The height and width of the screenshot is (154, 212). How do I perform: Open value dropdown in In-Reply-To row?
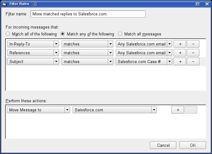point(144,44)
